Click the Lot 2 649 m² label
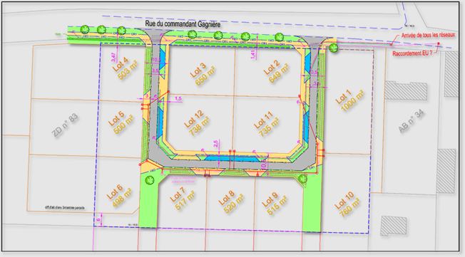The height and width of the screenshot is (257, 465). (x=276, y=72)
